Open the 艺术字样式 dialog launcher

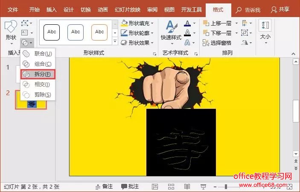coord(196,54)
